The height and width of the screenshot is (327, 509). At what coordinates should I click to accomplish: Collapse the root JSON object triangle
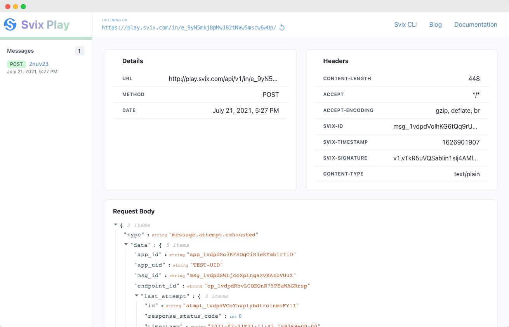coord(115,225)
